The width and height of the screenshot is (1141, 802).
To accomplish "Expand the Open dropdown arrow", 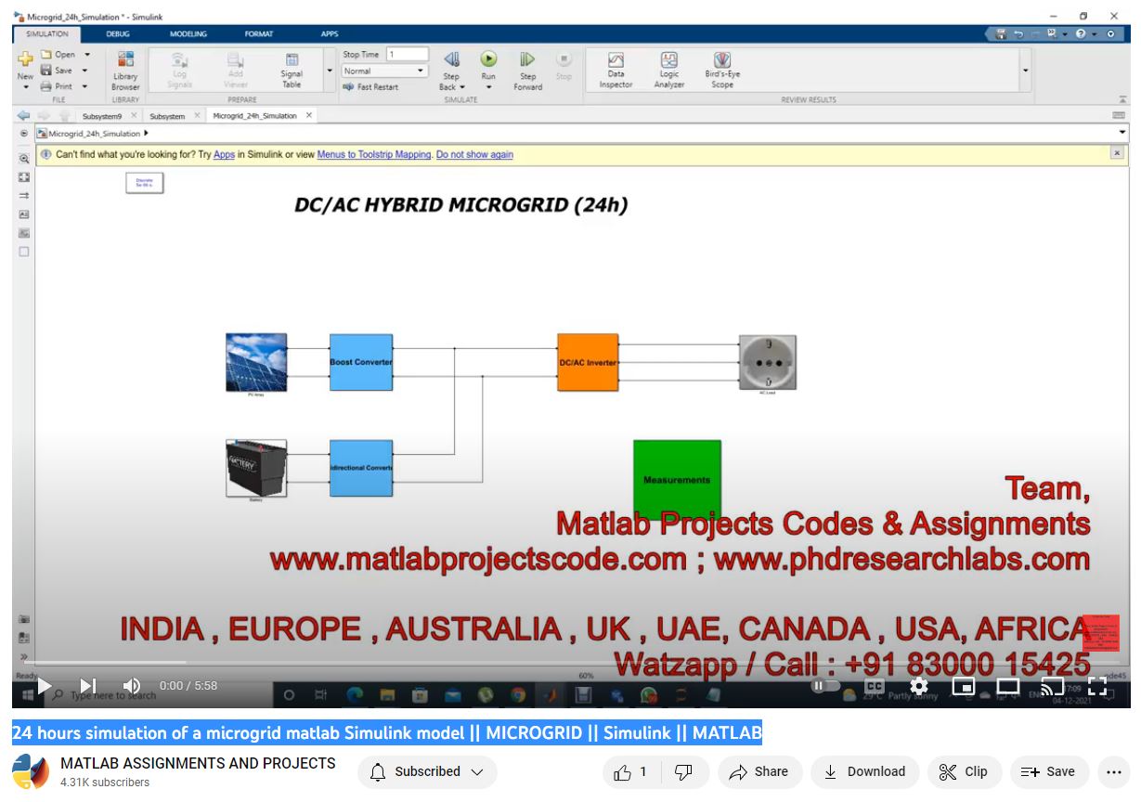I will [x=86, y=55].
